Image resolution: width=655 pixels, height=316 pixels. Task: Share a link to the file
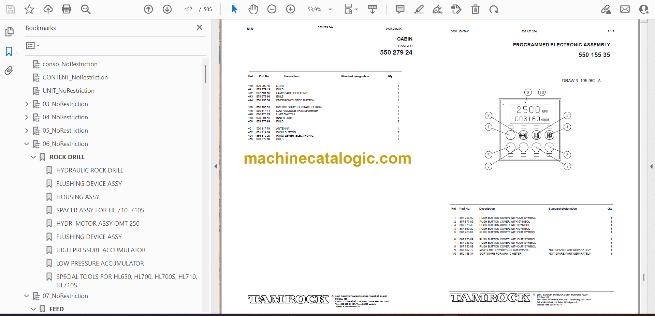click(x=606, y=9)
